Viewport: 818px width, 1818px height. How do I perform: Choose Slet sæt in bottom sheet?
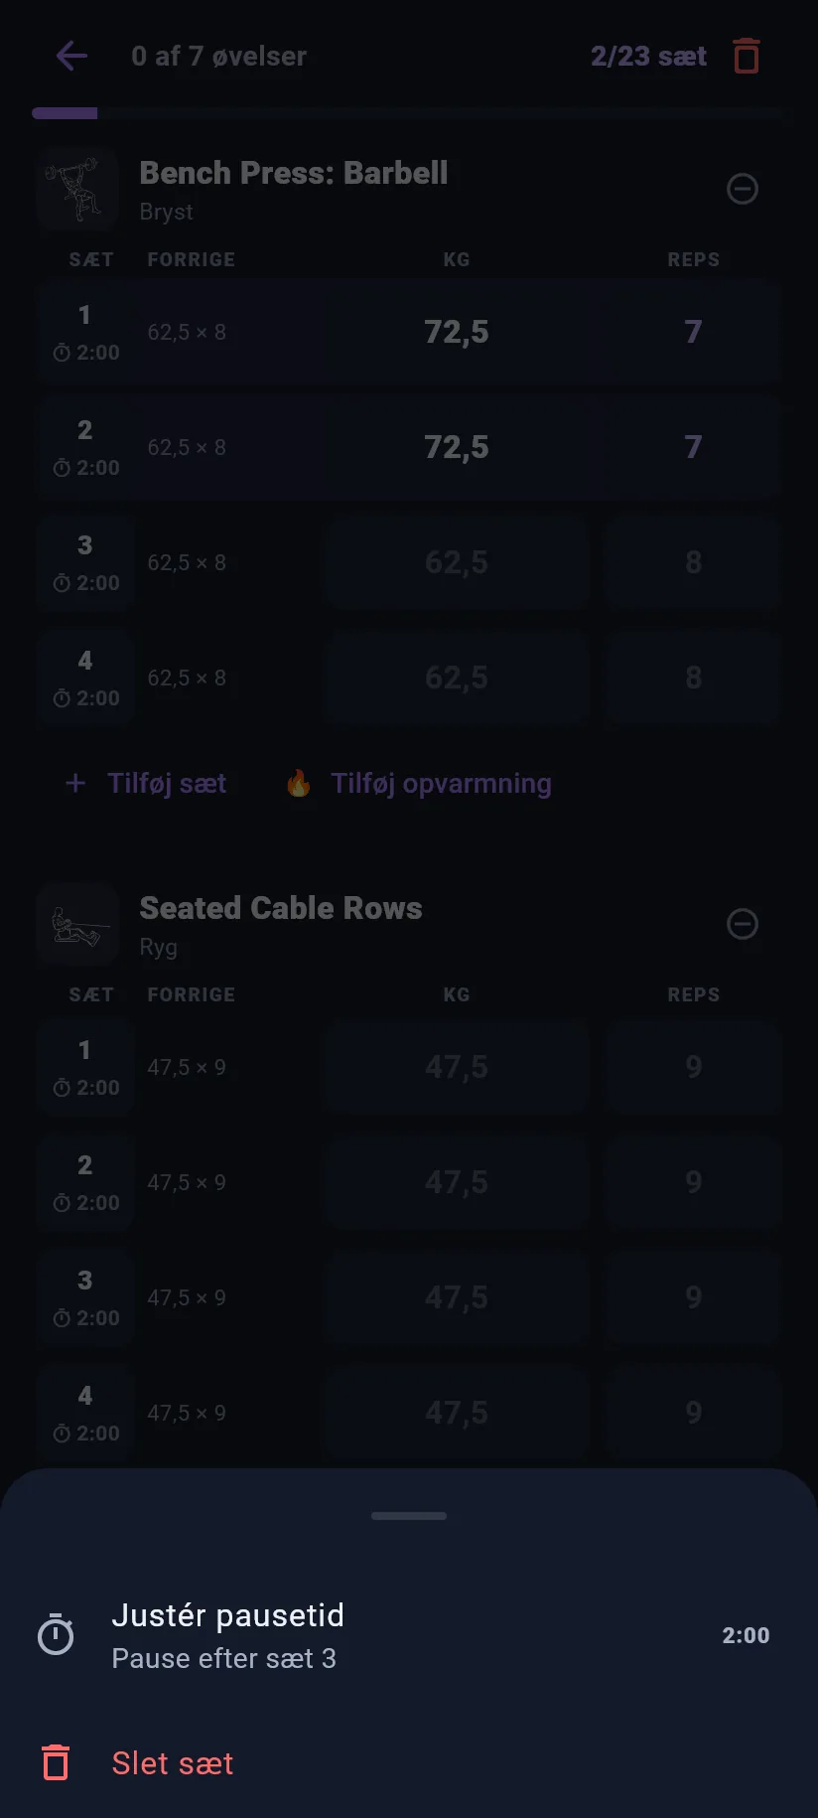pos(409,1763)
